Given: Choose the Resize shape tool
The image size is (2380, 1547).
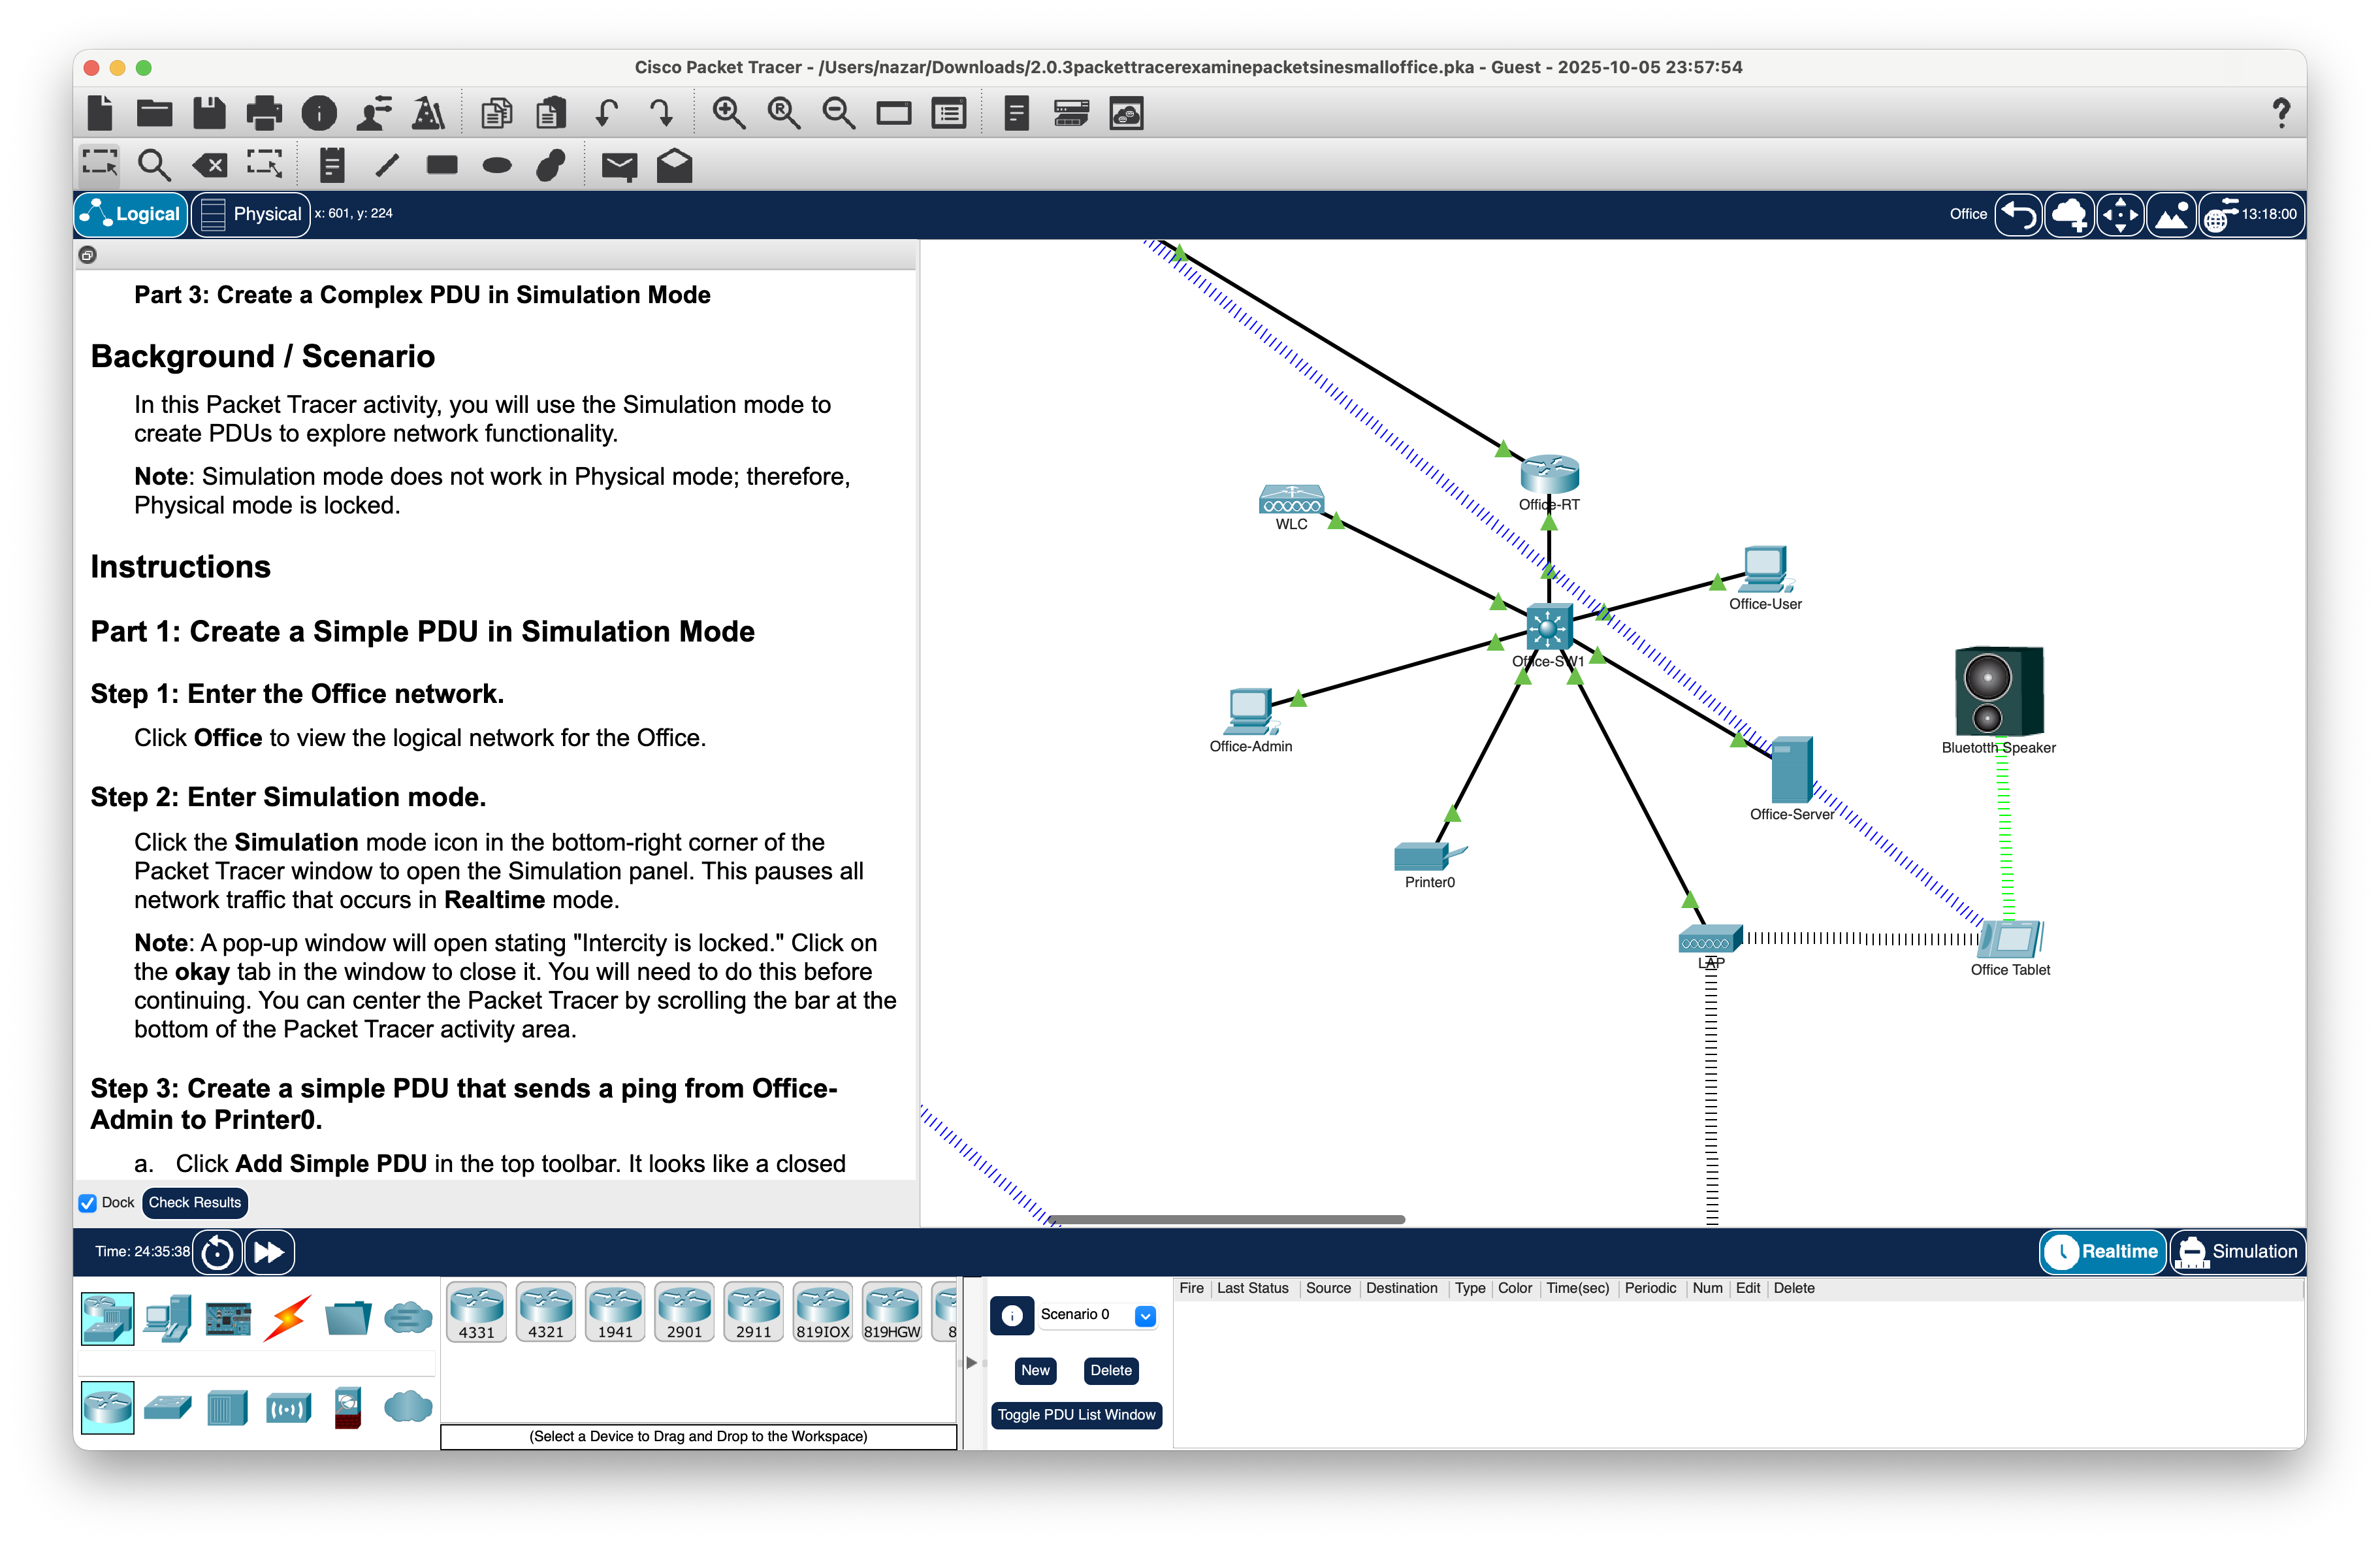Looking at the screenshot, I should click(264, 164).
